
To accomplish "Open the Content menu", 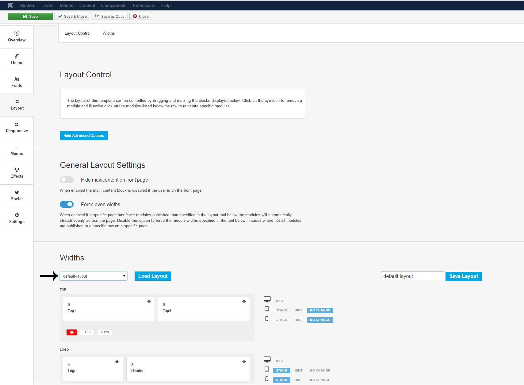I will 87,6.
